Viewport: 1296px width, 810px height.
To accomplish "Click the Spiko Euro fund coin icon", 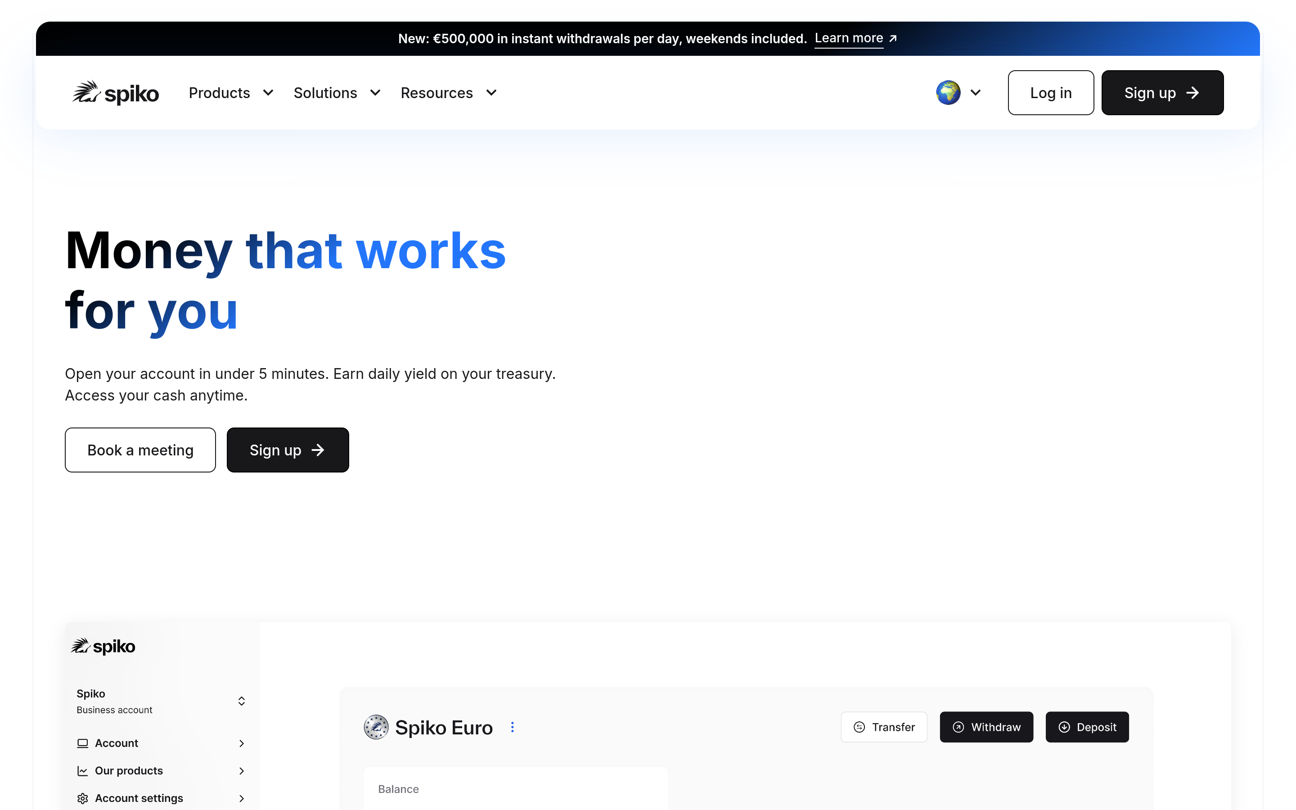I will 376,727.
